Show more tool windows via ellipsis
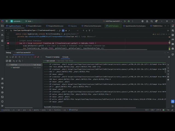Viewport: 175px width, 131px height. pos(2,45)
